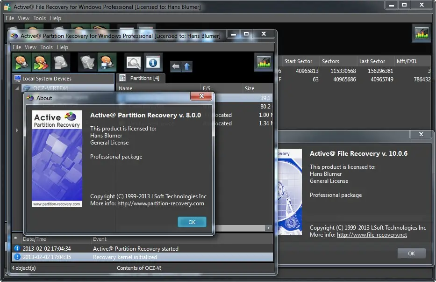Go up one level with blue arrow
Image resolution: width=436 pixels, height=282 pixels.
point(187,66)
